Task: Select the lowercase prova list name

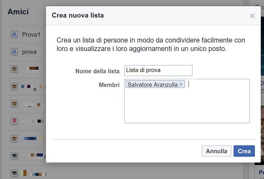Action: [x=29, y=52]
